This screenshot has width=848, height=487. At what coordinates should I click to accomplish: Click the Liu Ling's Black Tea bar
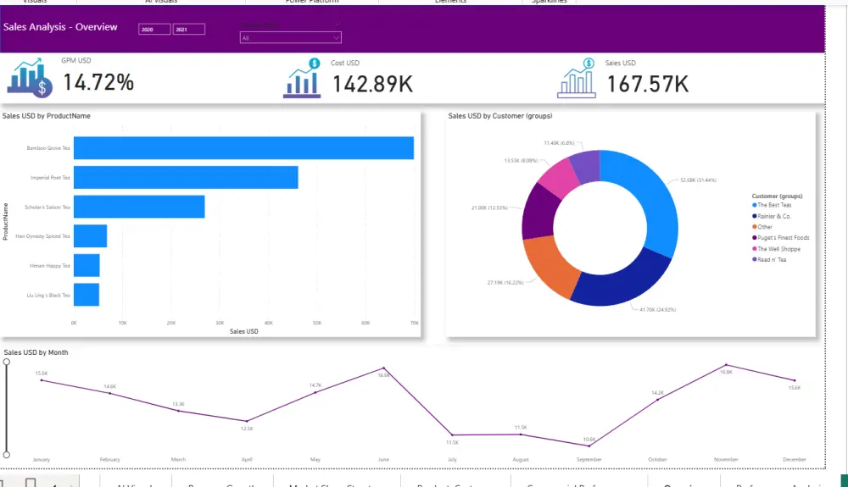coord(86,295)
